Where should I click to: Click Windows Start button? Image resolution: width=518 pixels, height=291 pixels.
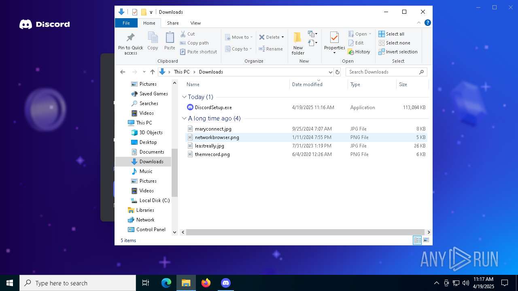(x=10, y=283)
